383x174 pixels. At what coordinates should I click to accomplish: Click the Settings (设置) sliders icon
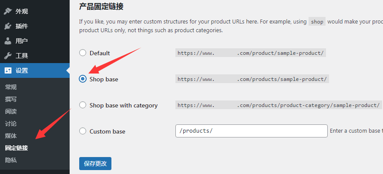tap(8, 70)
